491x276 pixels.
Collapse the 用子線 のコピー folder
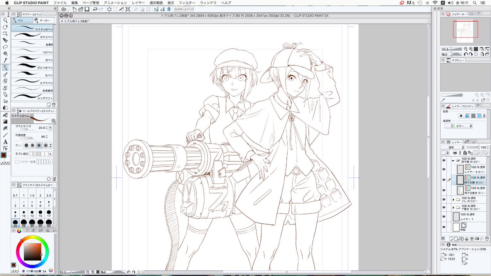click(453, 161)
